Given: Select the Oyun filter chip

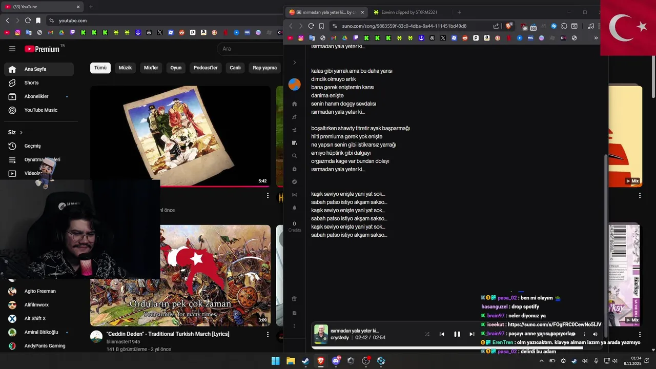Looking at the screenshot, I should coord(176,68).
